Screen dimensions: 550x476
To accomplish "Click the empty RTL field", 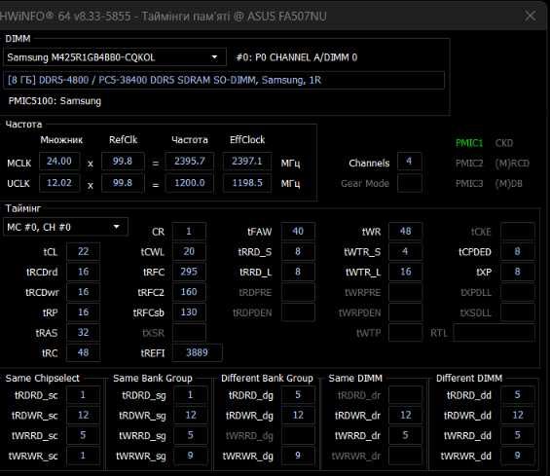I will 494,333.
